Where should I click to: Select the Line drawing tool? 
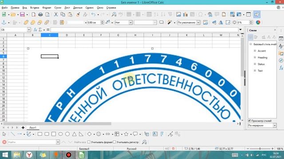13,134
